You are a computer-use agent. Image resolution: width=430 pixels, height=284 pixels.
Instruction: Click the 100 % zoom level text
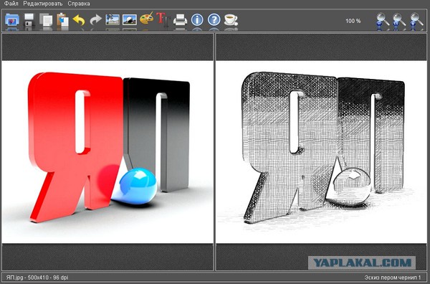(x=353, y=21)
